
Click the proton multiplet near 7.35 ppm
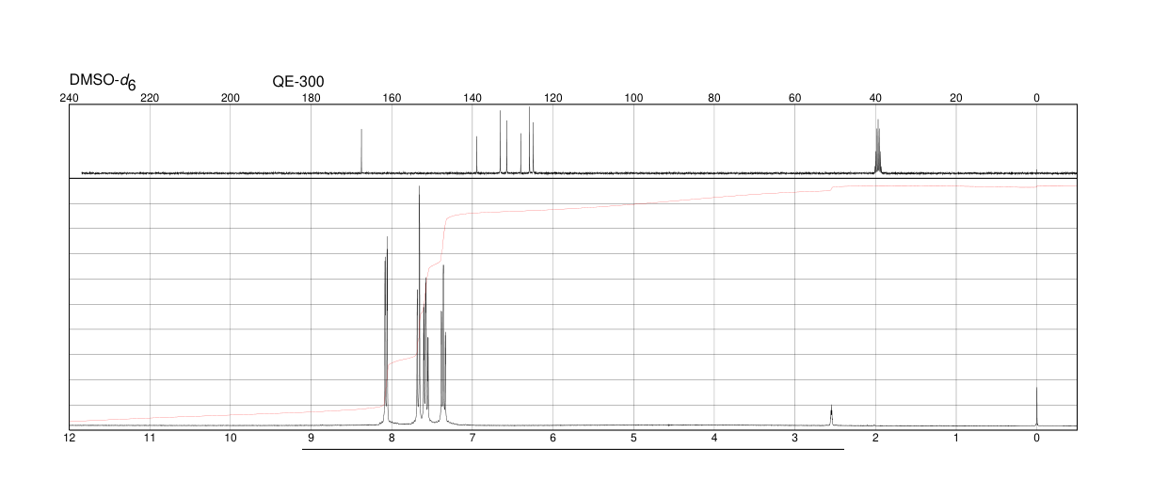[443, 345]
